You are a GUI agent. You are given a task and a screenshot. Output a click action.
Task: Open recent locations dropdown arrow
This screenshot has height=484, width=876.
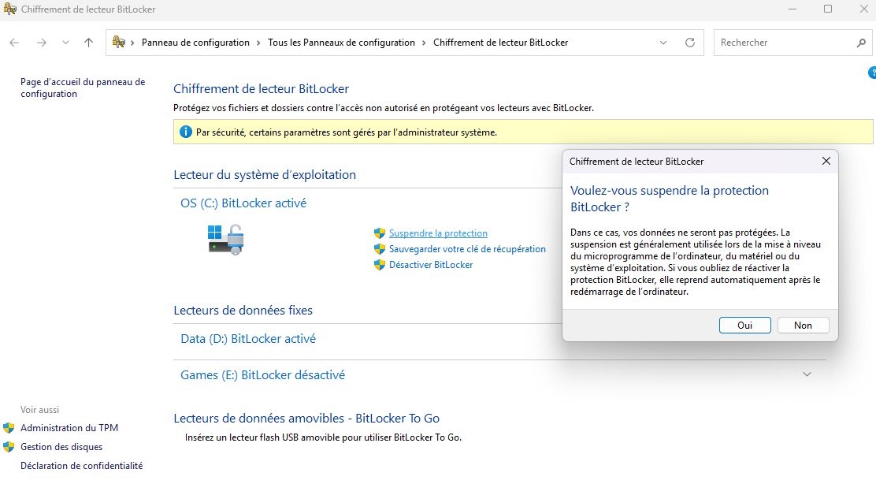pos(65,43)
